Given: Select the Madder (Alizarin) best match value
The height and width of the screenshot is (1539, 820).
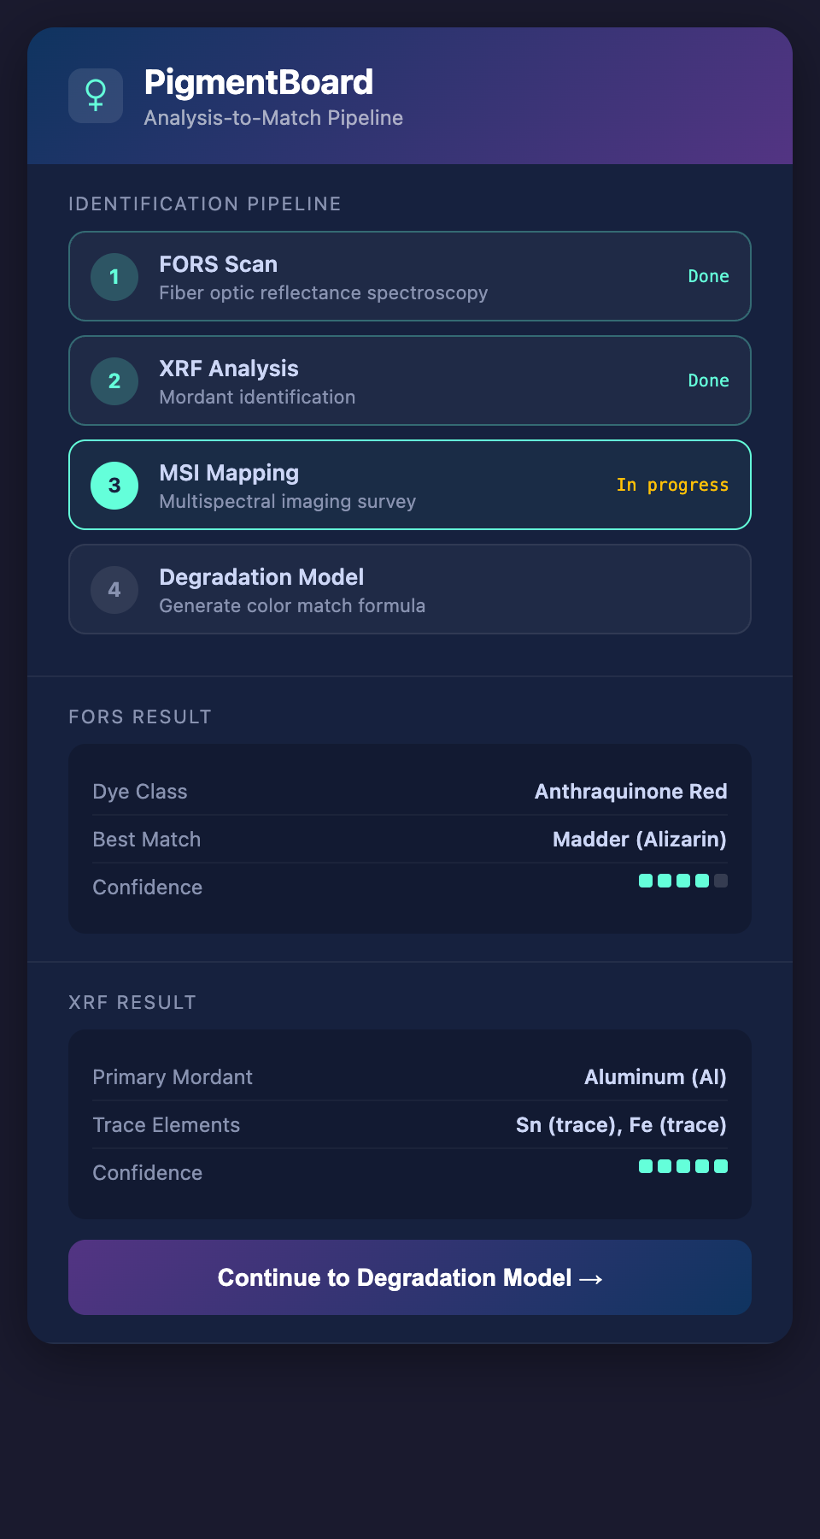Looking at the screenshot, I should pyautogui.click(x=639, y=840).
